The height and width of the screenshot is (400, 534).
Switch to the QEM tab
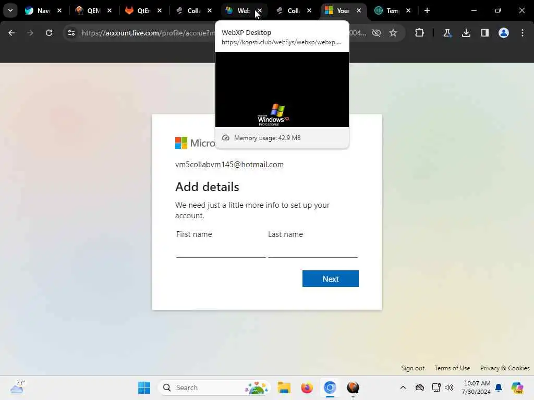88,10
